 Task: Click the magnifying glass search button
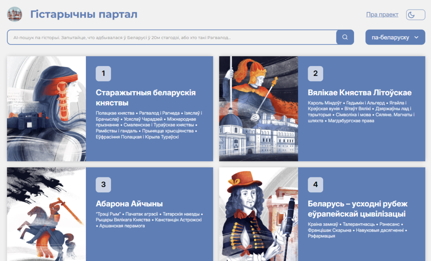[x=345, y=37]
